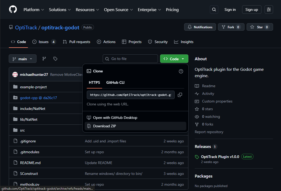Switch to the Issues tab
Viewport: 281px width, 191px height.
point(44,42)
